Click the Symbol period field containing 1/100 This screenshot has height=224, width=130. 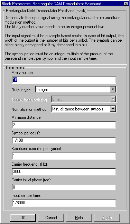(64, 140)
